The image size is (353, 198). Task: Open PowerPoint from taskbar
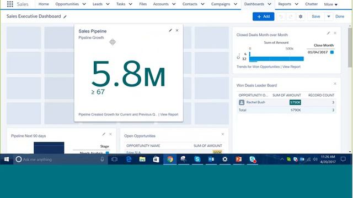point(239,159)
